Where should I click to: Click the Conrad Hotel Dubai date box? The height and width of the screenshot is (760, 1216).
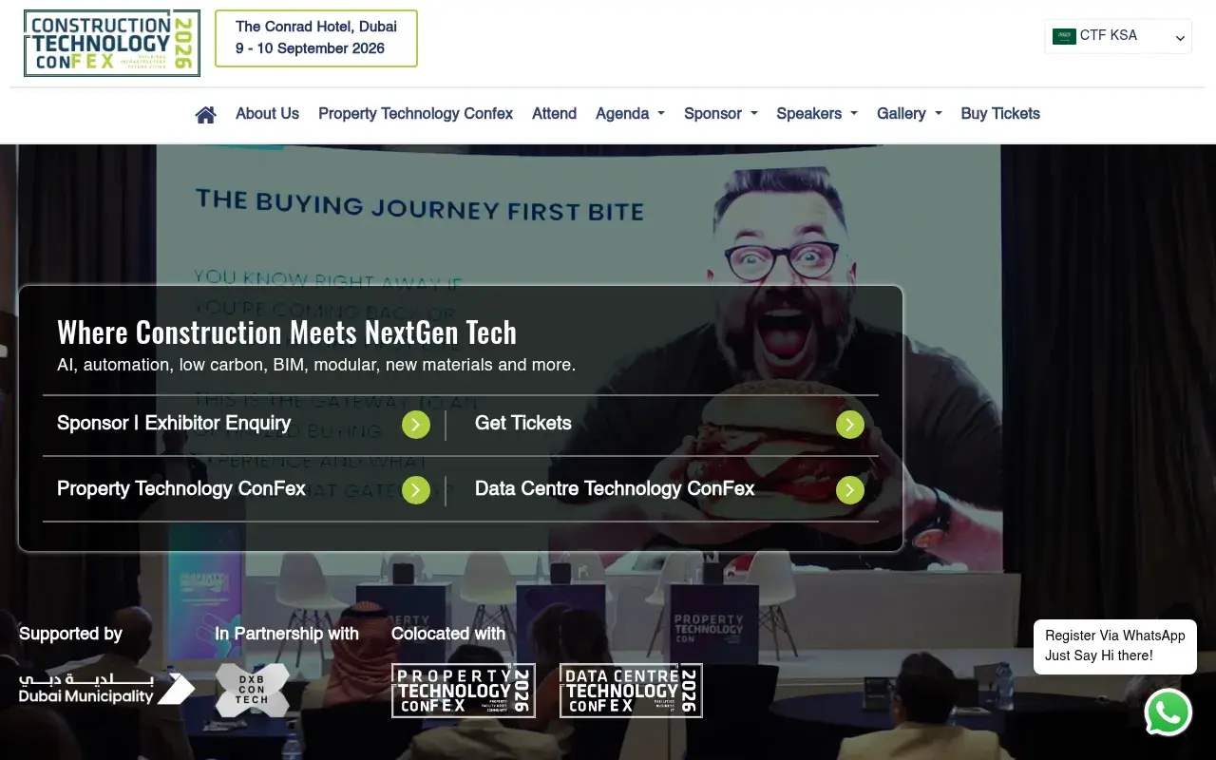point(316,39)
